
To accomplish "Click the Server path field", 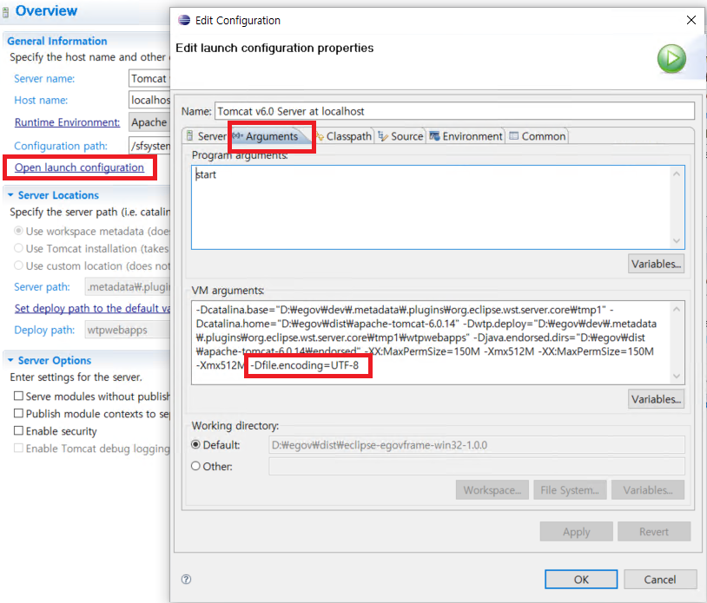I will (x=128, y=287).
